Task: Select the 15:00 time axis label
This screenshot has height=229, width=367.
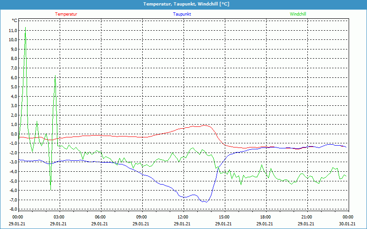Action: [224, 217]
